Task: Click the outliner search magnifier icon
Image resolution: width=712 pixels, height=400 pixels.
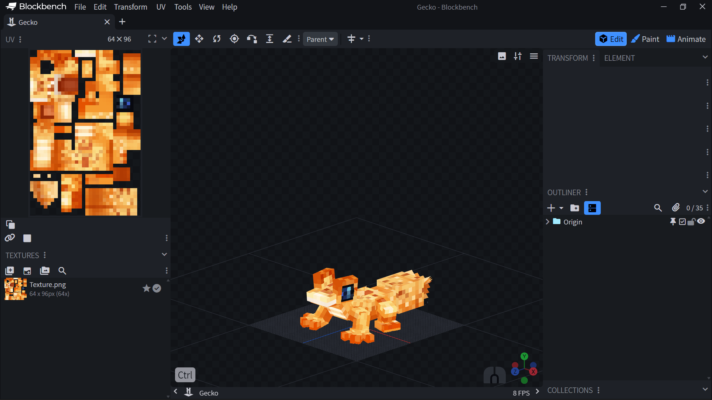Action: (x=658, y=208)
